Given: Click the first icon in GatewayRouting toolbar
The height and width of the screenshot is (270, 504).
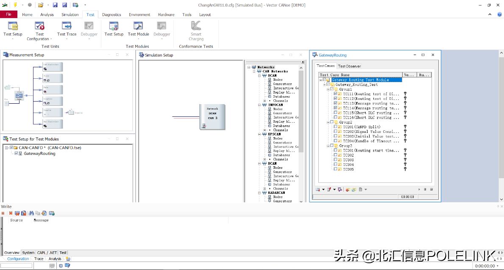Looking at the screenshot, I should (318, 190).
